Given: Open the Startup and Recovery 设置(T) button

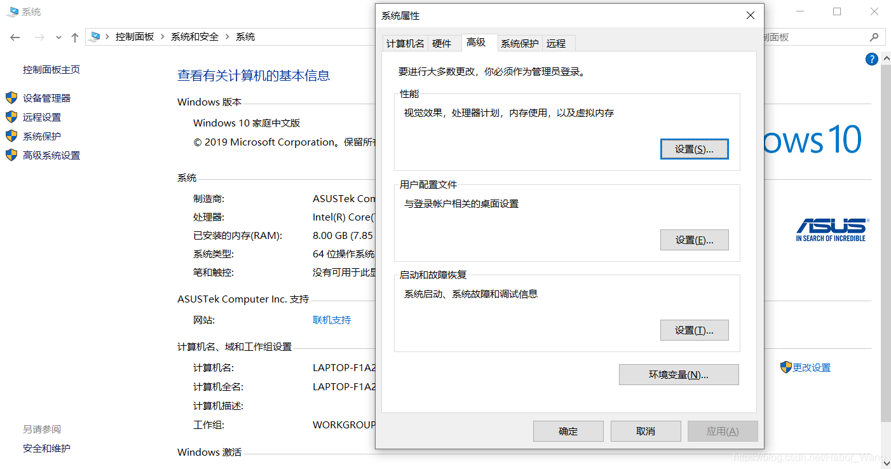Looking at the screenshot, I should coord(694,330).
